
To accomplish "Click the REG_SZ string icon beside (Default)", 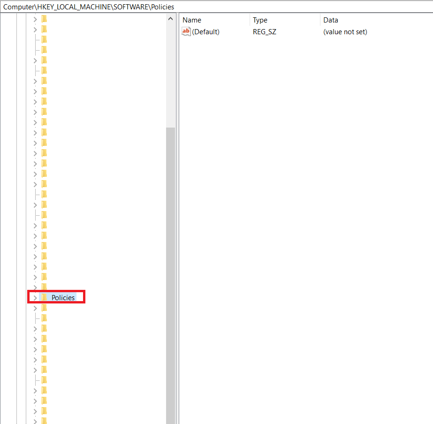I will [x=186, y=31].
